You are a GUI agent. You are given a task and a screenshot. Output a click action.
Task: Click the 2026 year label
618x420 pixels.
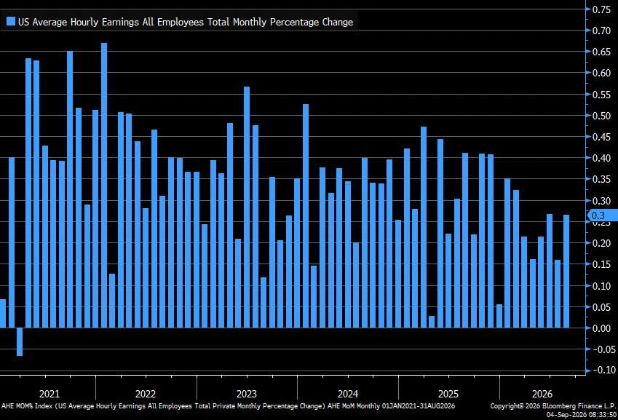point(542,394)
